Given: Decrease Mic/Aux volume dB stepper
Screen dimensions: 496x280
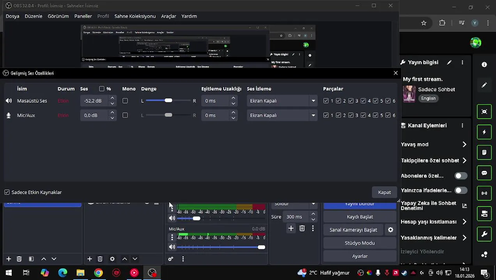Looking at the screenshot, I should (x=112, y=118).
